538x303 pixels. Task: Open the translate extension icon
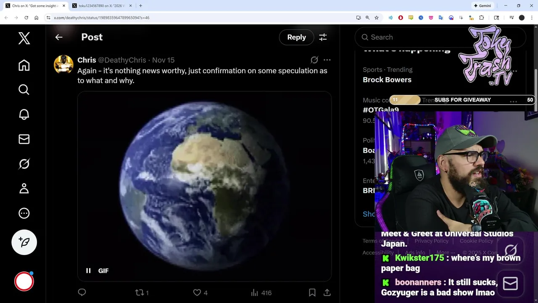point(441,18)
